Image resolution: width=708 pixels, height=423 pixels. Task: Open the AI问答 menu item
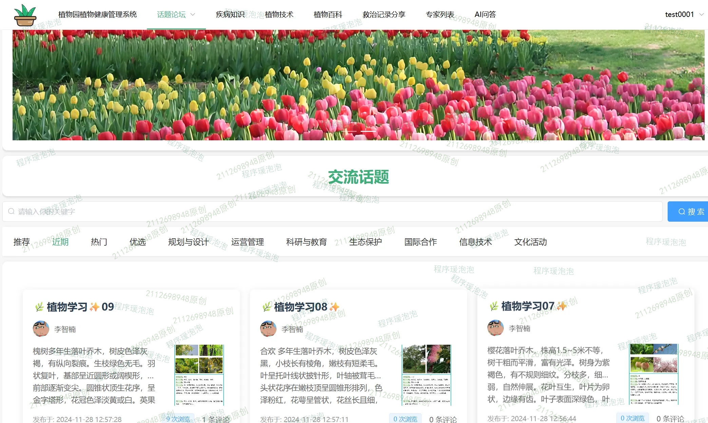tap(485, 15)
